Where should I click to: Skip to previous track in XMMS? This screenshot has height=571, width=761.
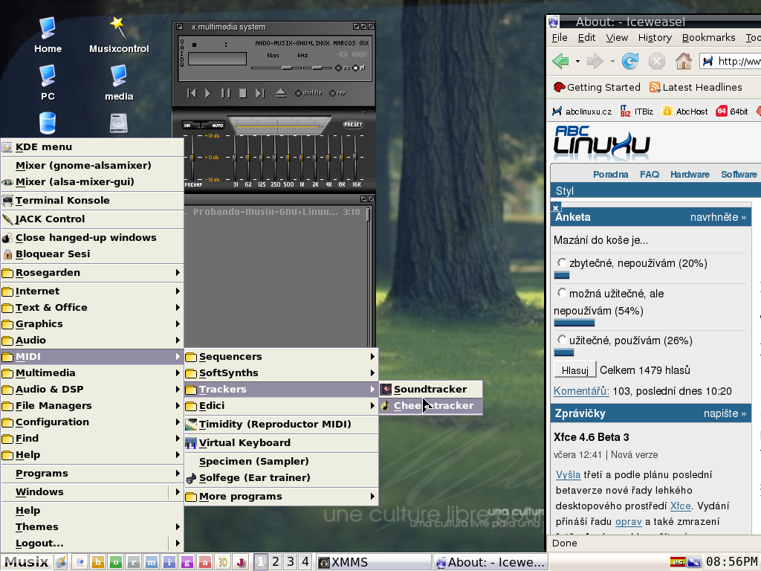click(192, 93)
